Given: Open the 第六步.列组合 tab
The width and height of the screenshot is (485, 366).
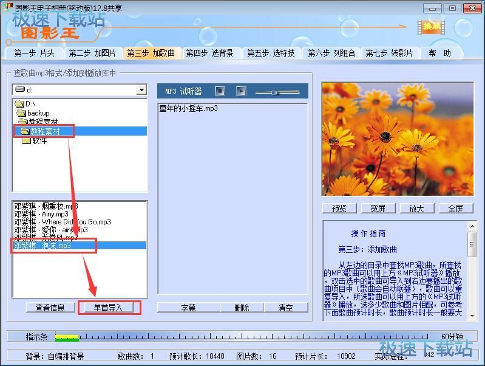Looking at the screenshot, I should click(x=331, y=54).
